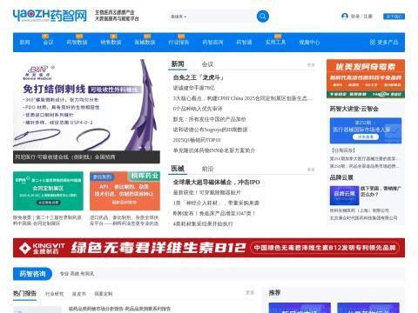The width and height of the screenshot is (418, 313).
Task: Select the 热门报告 tab
Action: point(24,293)
